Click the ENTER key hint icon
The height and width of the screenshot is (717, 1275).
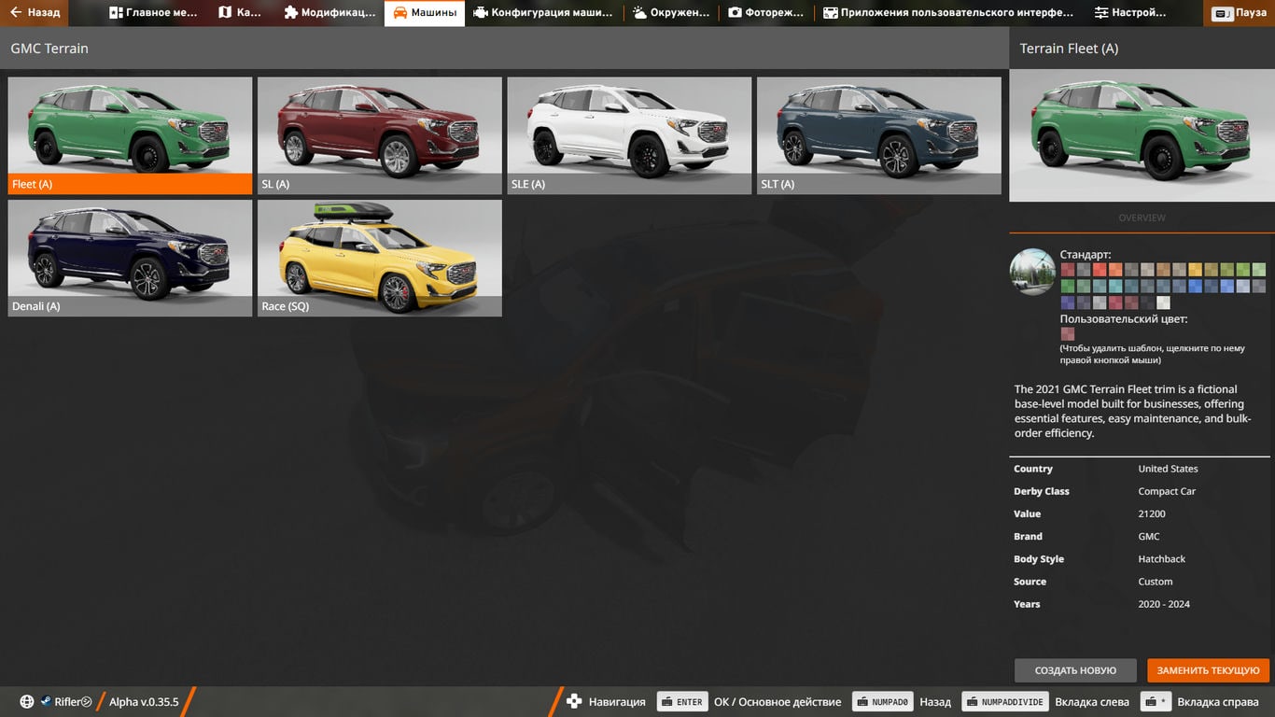pos(682,702)
